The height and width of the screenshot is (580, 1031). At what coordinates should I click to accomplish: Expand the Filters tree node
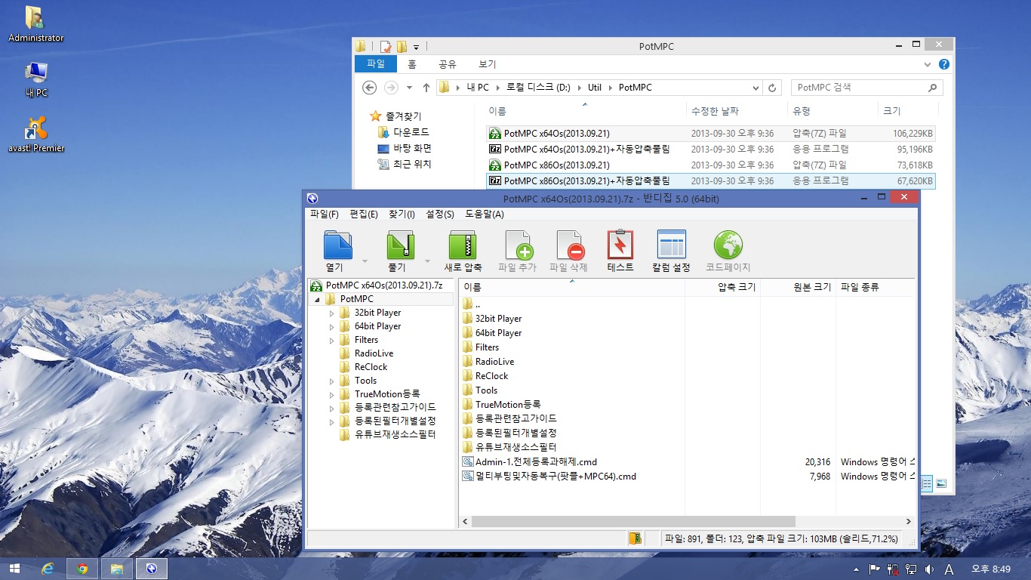(x=331, y=340)
